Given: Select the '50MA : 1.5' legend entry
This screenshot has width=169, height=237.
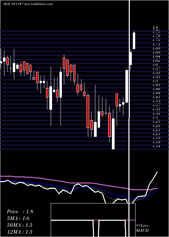Looking at the screenshot, I should [x=20, y=225].
